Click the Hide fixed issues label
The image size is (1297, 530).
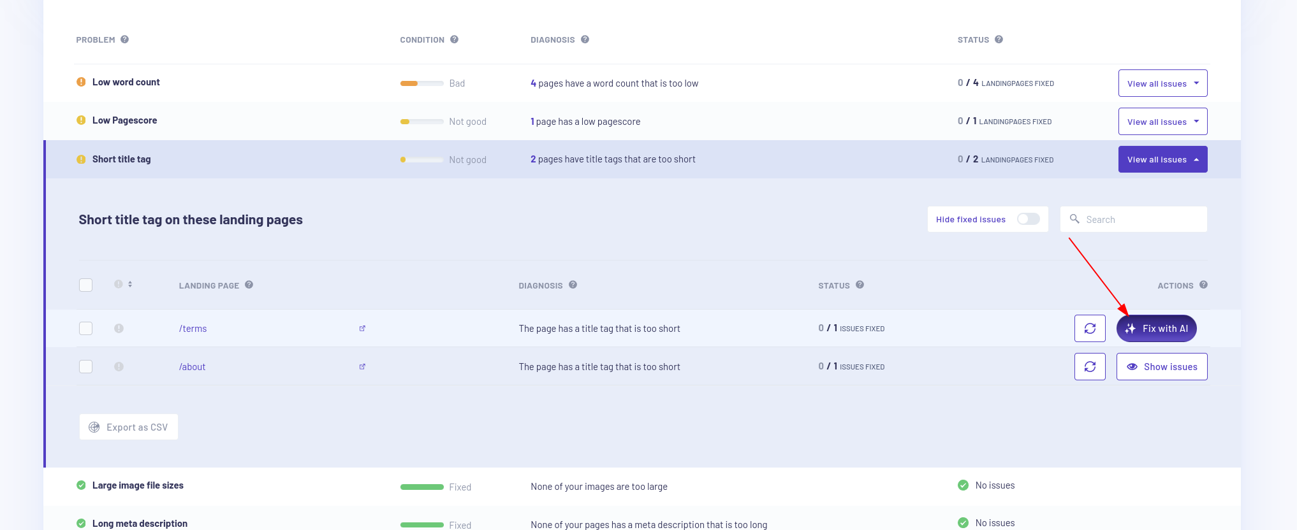pyautogui.click(x=971, y=219)
